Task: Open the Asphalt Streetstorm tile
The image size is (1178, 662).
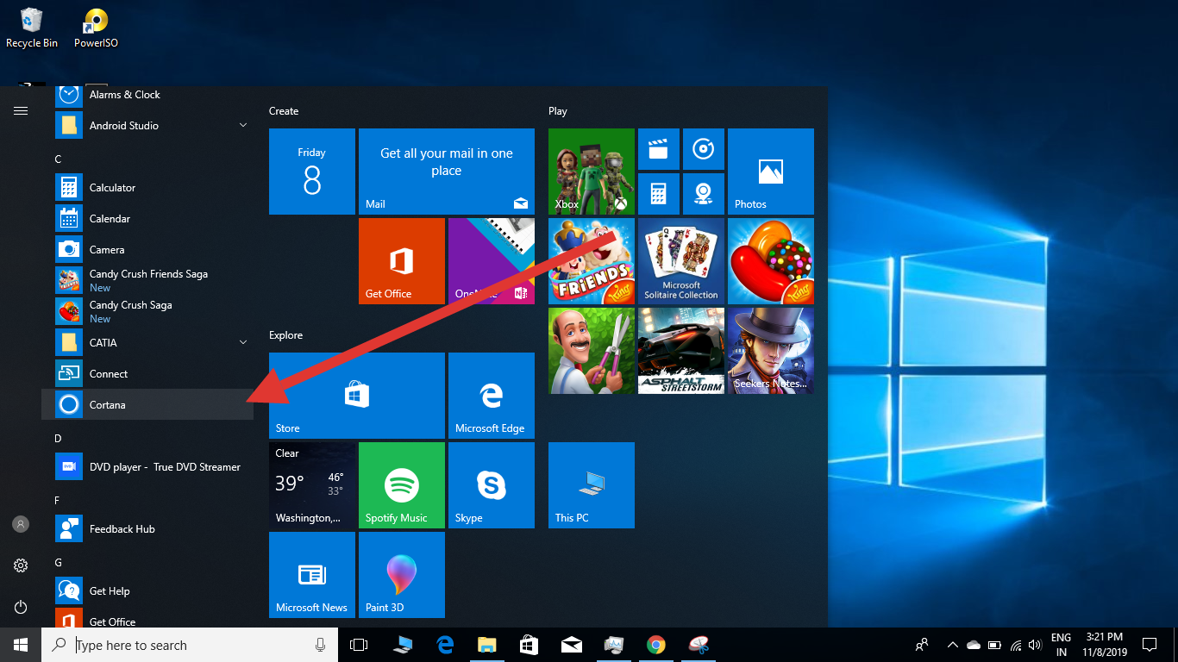Action: pos(681,351)
